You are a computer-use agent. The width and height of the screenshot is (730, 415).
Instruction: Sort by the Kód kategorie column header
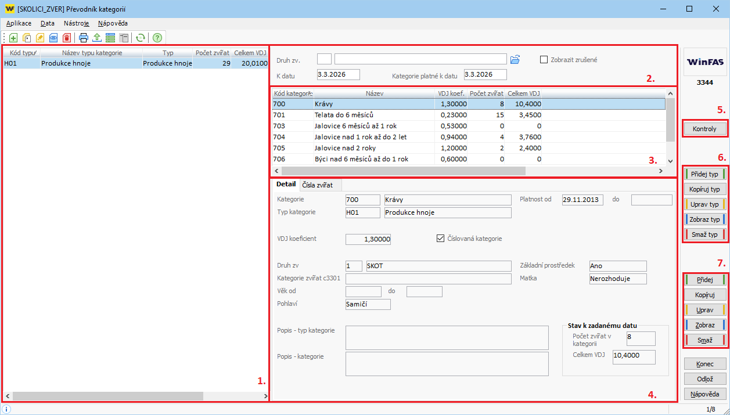(x=292, y=93)
